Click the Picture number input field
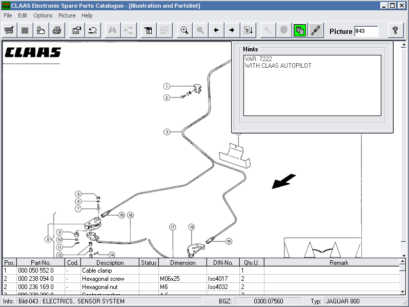Image resolution: width=409 pixels, height=307 pixels. (366, 31)
